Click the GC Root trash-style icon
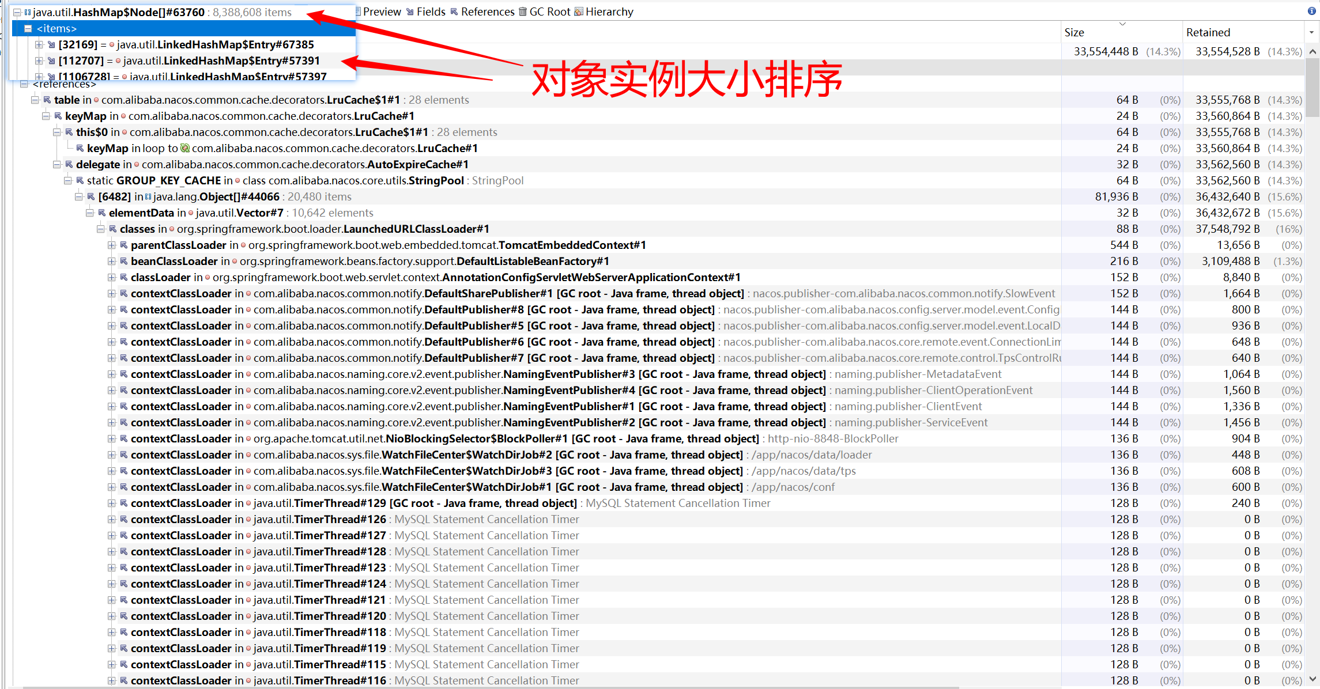 (x=522, y=12)
